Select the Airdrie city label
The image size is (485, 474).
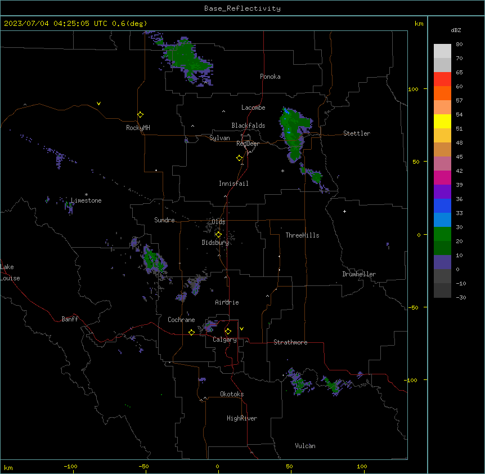227,302
